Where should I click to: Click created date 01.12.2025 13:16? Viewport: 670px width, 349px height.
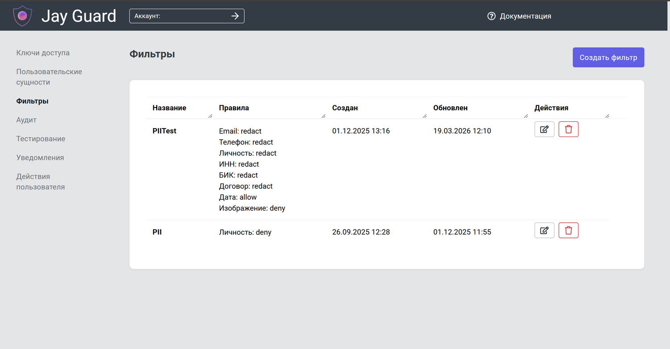click(361, 131)
